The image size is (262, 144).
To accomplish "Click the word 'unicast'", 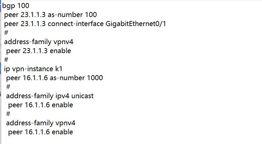I will coord(82,96).
